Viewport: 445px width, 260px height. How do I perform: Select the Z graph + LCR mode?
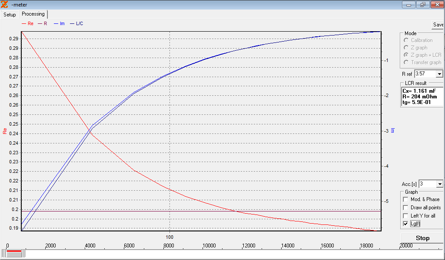[406, 55]
